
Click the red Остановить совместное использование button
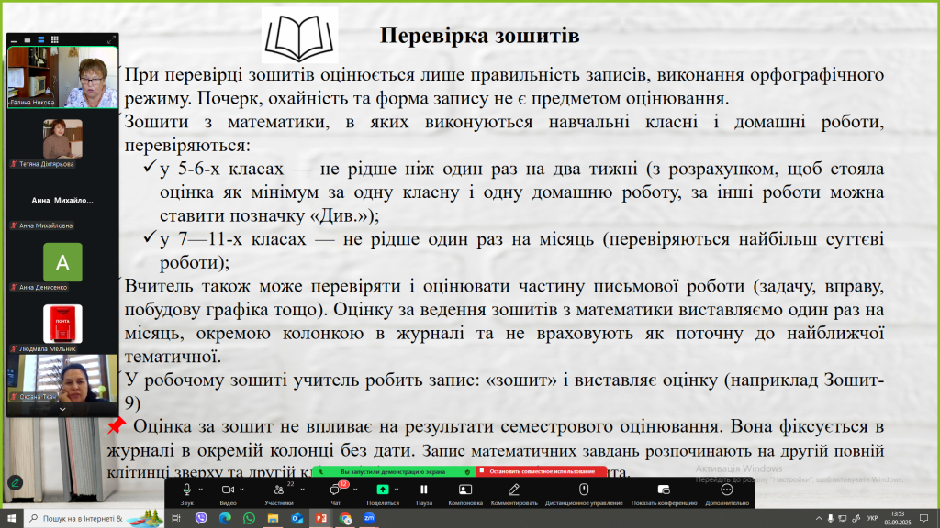[x=542, y=471]
